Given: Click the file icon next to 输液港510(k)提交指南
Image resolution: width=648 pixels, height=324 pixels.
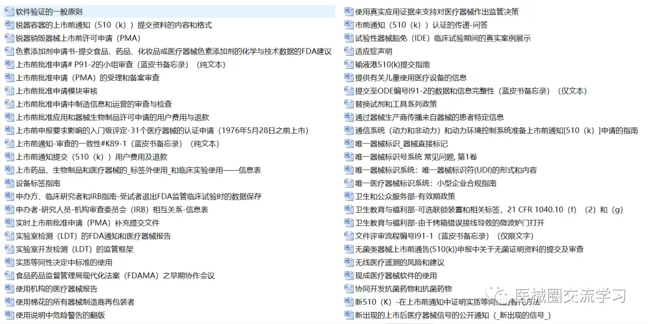Looking at the screenshot, I should click(x=349, y=65).
